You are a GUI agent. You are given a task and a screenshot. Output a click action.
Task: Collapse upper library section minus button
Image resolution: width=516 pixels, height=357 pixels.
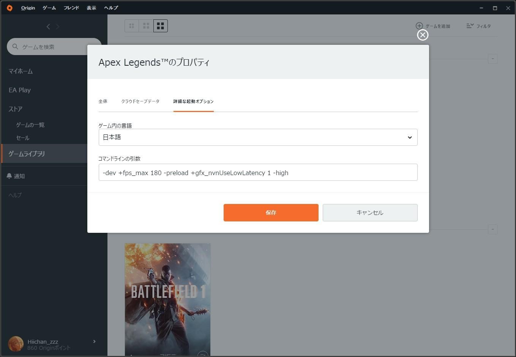point(492,59)
